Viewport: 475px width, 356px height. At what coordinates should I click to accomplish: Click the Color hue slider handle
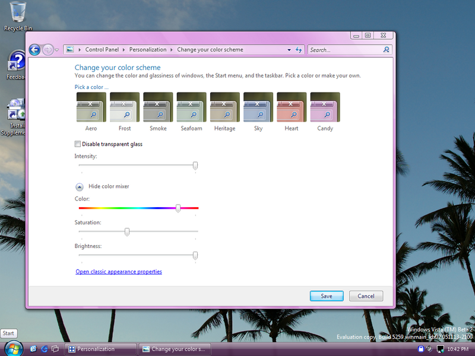(178, 208)
